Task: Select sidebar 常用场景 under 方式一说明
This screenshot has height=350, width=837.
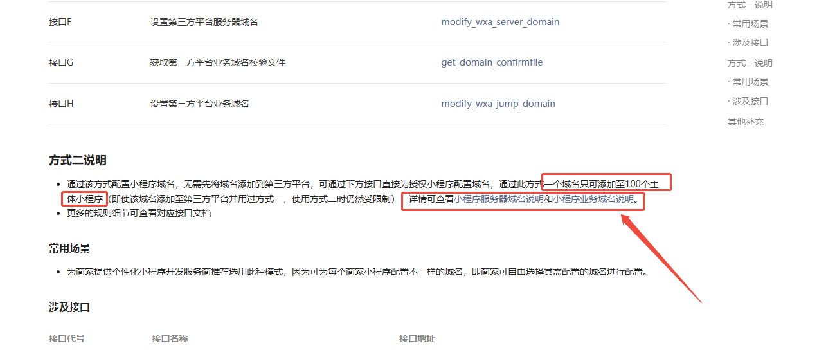Action: tap(748, 24)
